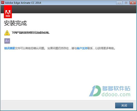Click the title text Adobe Edge Animate CC 2014
This screenshot has height=111, width=137.
[23, 3]
